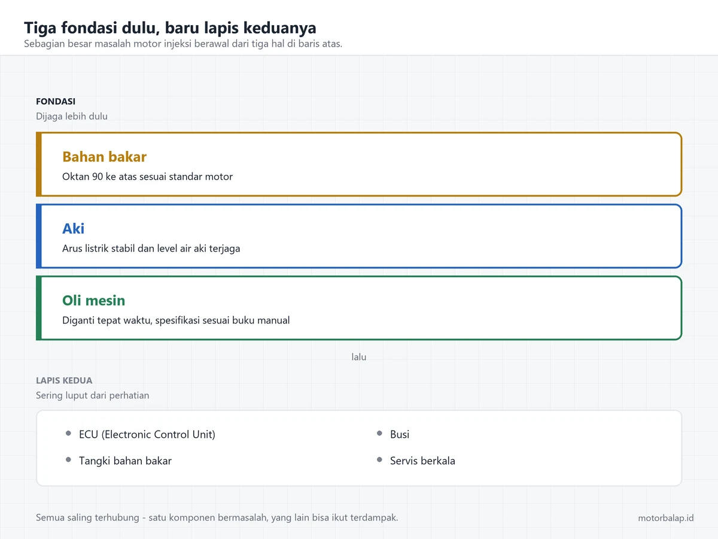
Task: Click the title "Tiga fondasi dulu, baru lapis keduanya"
Action: [x=170, y=28]
